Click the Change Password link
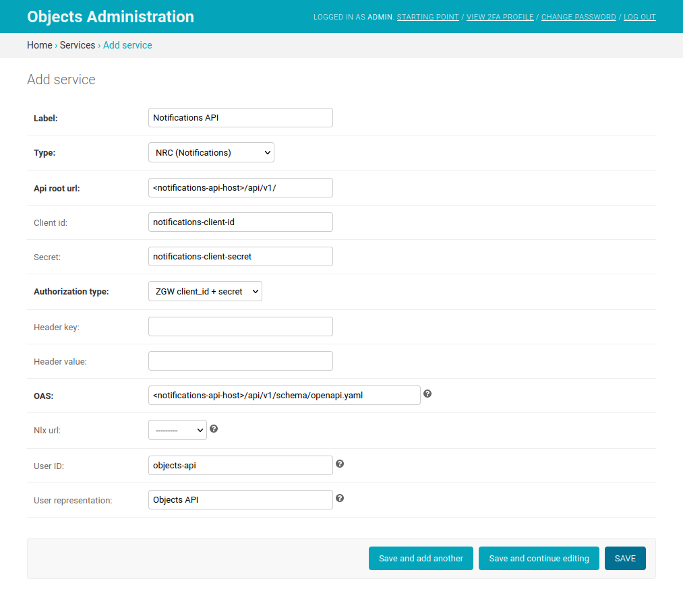Viewport: 683px width, 589px height. coord(578,17)
